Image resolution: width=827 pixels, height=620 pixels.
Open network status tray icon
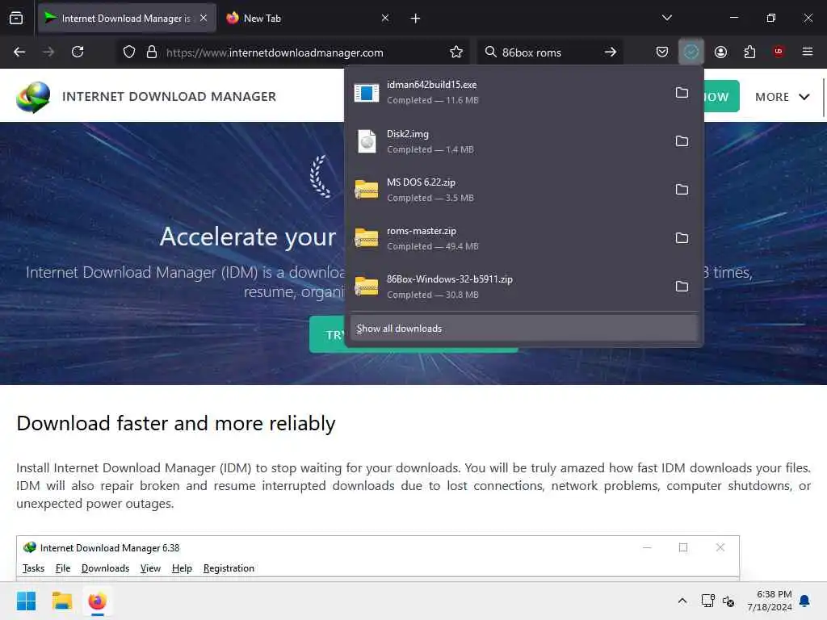707,601
